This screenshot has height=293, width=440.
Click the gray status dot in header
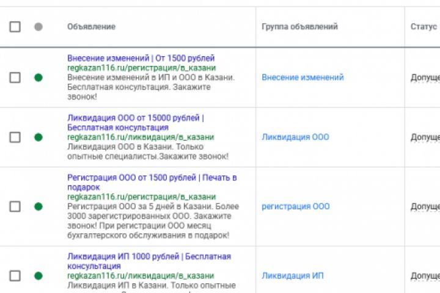(x=38, y=27)
